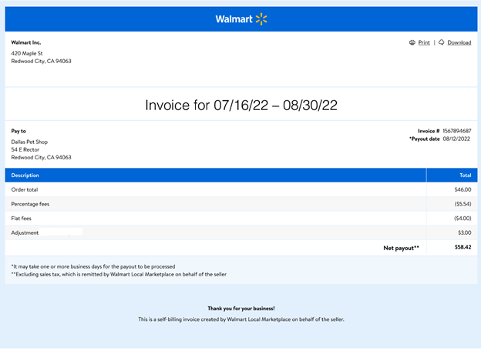Click the '*Payout date' label
The width and height of the screenshot is (481, 351).
coord(424,139)
